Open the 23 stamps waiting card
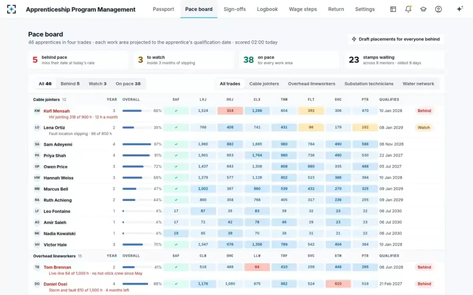473x295 pixels. (x=395, y=60)
